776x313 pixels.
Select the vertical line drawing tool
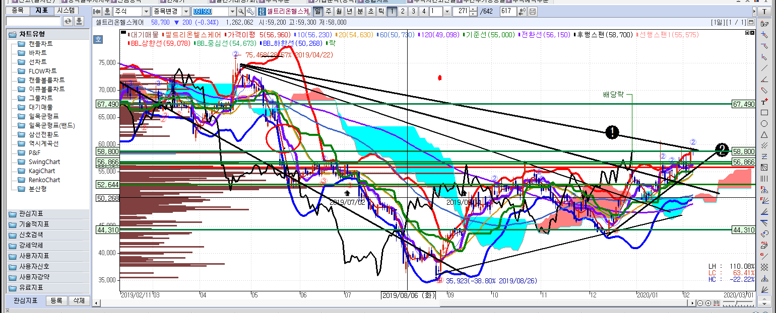(x=765, y=57)
